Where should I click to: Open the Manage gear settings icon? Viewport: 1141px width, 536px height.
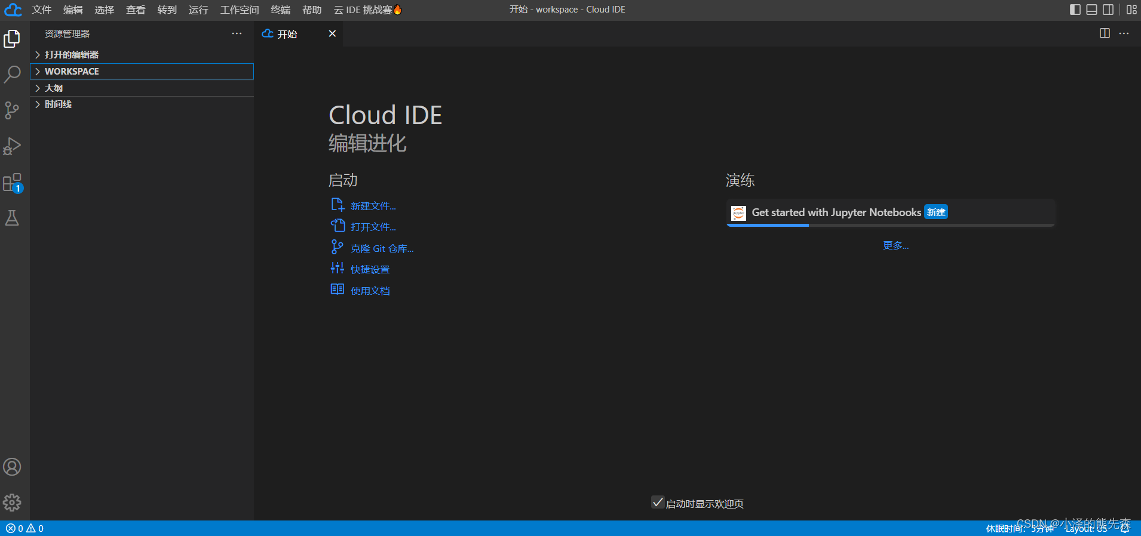tap(12, 503)
